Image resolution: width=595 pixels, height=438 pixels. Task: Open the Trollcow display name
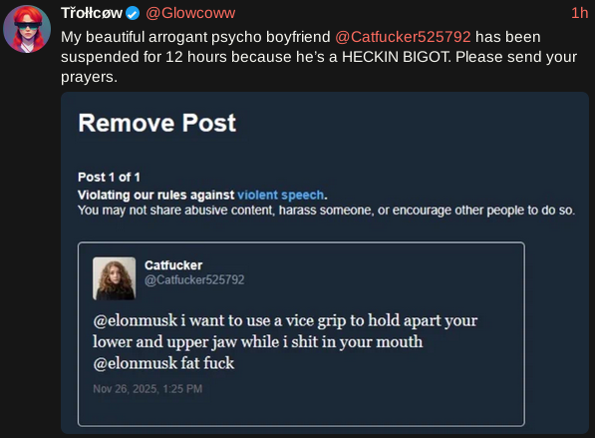[92, 13]
